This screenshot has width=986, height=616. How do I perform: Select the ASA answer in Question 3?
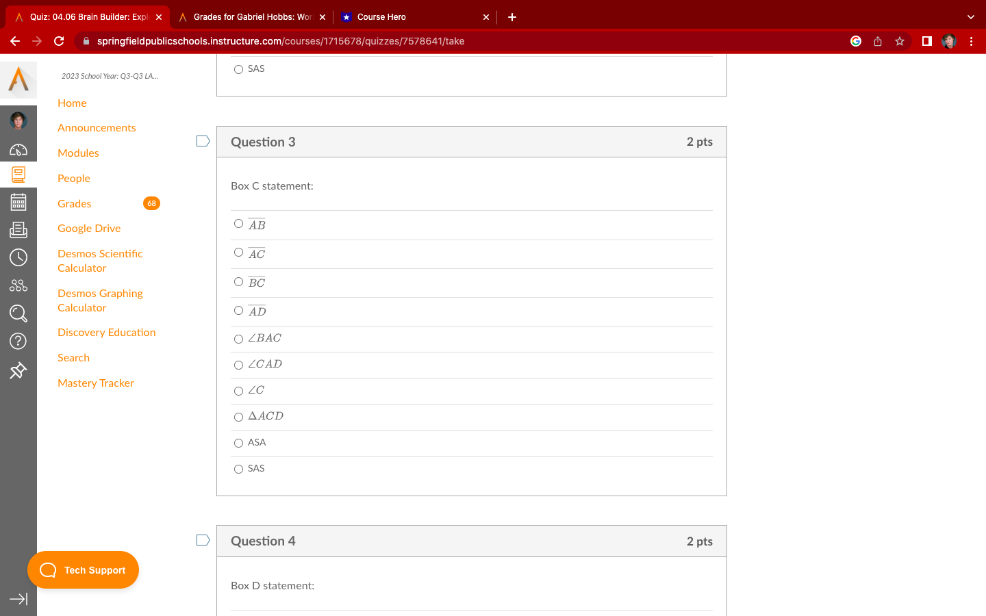pyautogui.click(x=238, y=443)
